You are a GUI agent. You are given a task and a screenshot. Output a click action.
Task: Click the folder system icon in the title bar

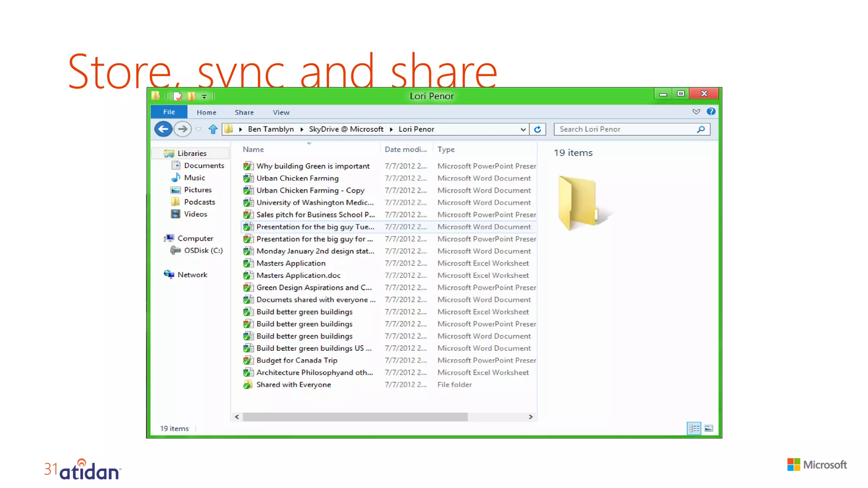[156, 96]
